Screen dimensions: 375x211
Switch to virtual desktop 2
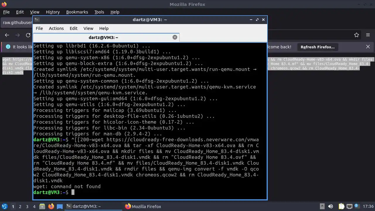(20, 207)
